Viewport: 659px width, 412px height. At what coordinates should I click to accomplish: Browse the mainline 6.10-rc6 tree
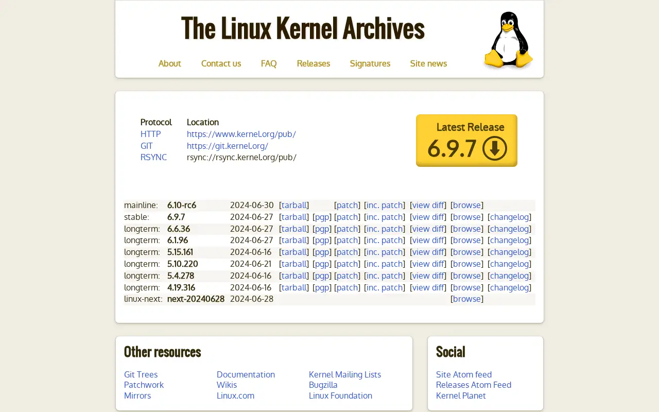click(467, 205)
